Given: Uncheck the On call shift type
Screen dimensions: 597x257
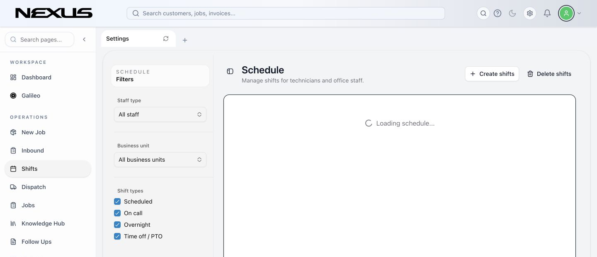Looking at the screenshot, I should pyautogui.click(x=117, y=213).
